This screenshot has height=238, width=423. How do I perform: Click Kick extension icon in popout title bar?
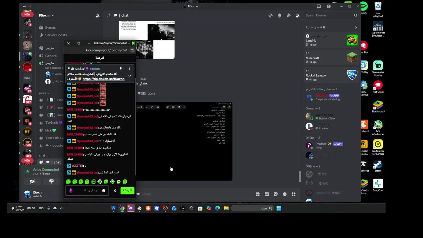133,43
